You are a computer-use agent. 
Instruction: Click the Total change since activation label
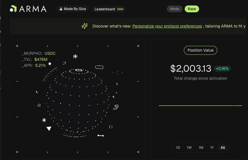click(x=201, y=78)
